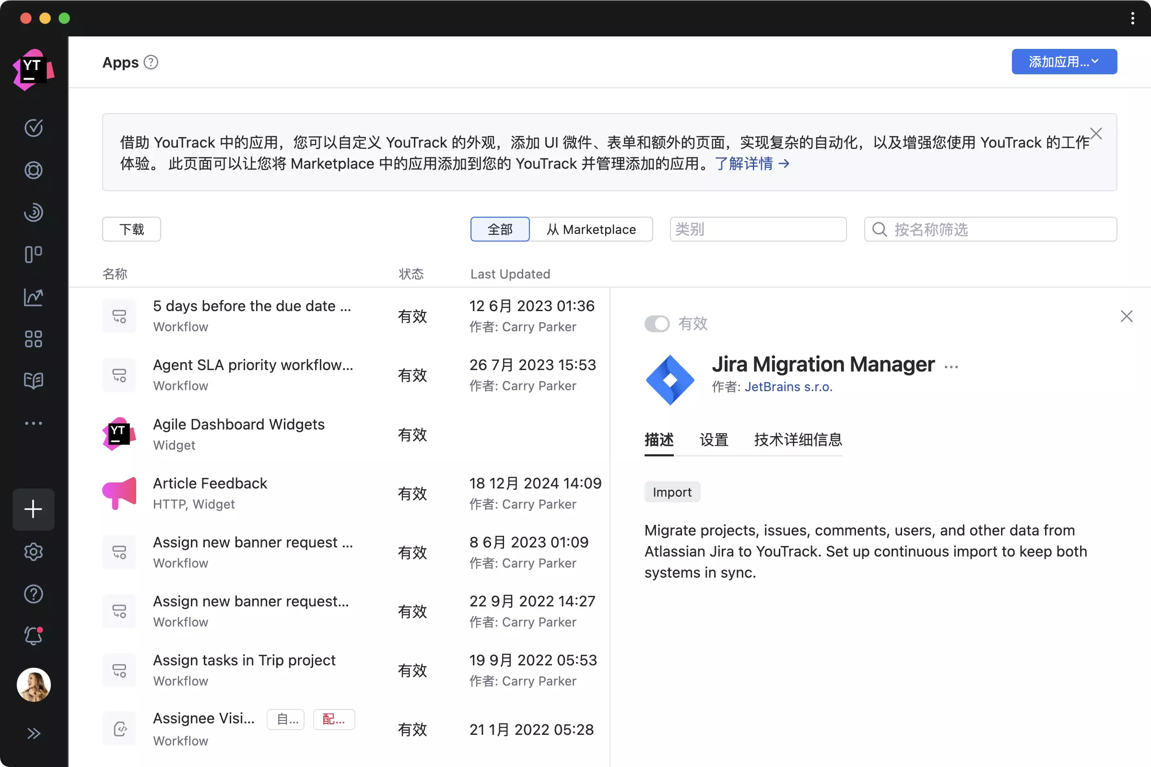Open the Helpdesk lifebuoy sidebar icon

pyautogui.click(x=33, y=170)
